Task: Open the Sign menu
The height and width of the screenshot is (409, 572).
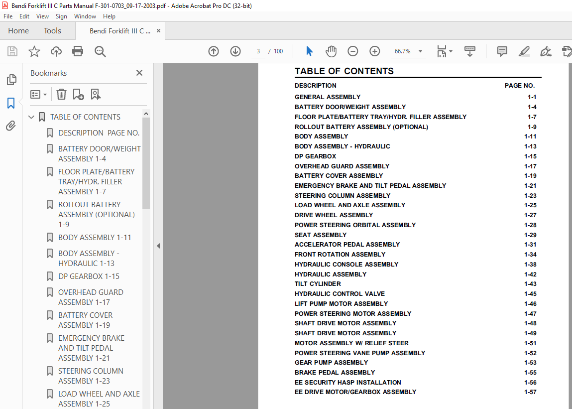Action: coord(61,16)
